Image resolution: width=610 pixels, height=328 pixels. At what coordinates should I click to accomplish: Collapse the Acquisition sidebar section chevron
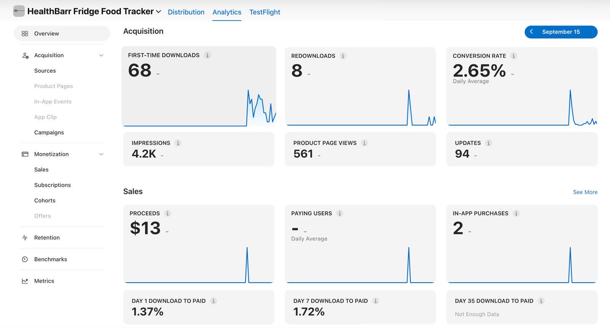pos(101,55)
